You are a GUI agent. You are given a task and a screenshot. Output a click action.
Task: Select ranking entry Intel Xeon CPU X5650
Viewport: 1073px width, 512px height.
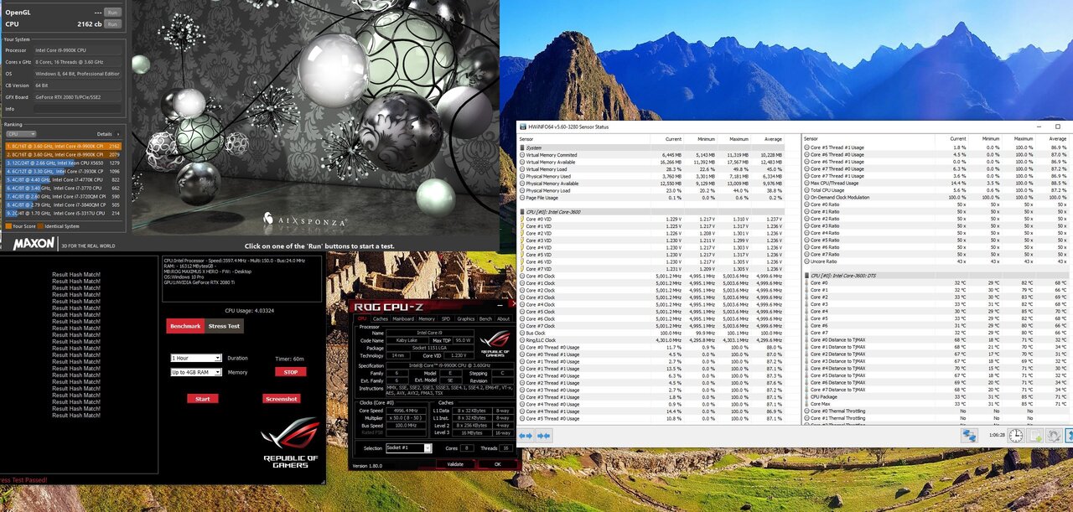[x=64, y=163]
